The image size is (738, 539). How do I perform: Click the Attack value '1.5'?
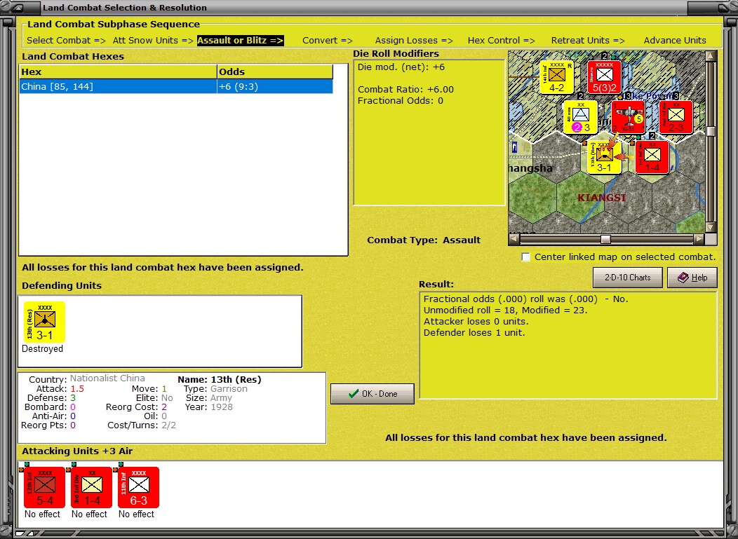pyautogui.click(x=77, y=388)
